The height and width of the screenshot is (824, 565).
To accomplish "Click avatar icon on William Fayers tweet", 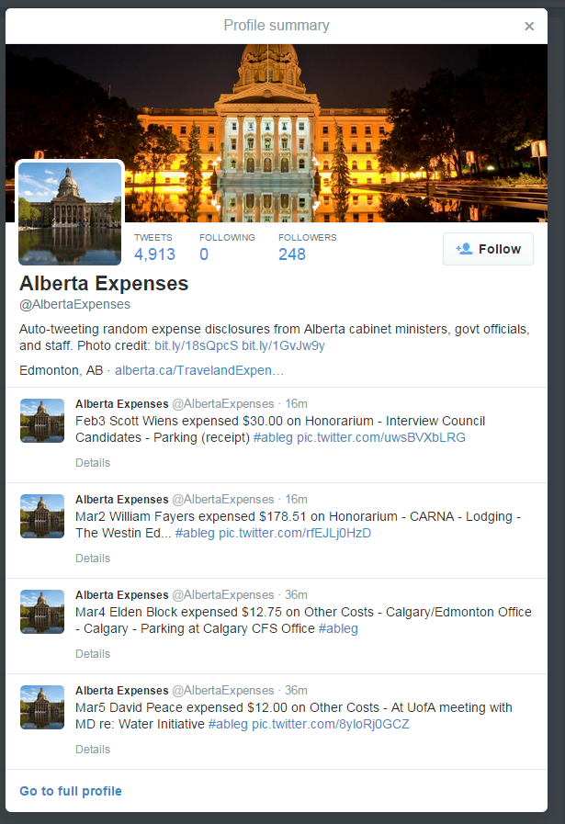I will click(42, 516).
